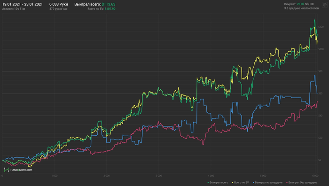Screen dimensions: 329x186
Task: Toggle the 'Выиграл без шоудауна' legend series
Action: click(302, 182)
